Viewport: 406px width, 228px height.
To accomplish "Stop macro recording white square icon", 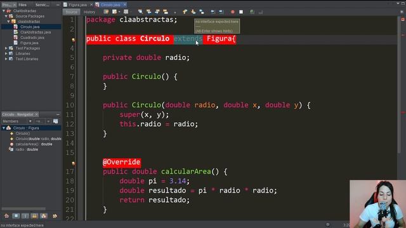I will 241,12.
